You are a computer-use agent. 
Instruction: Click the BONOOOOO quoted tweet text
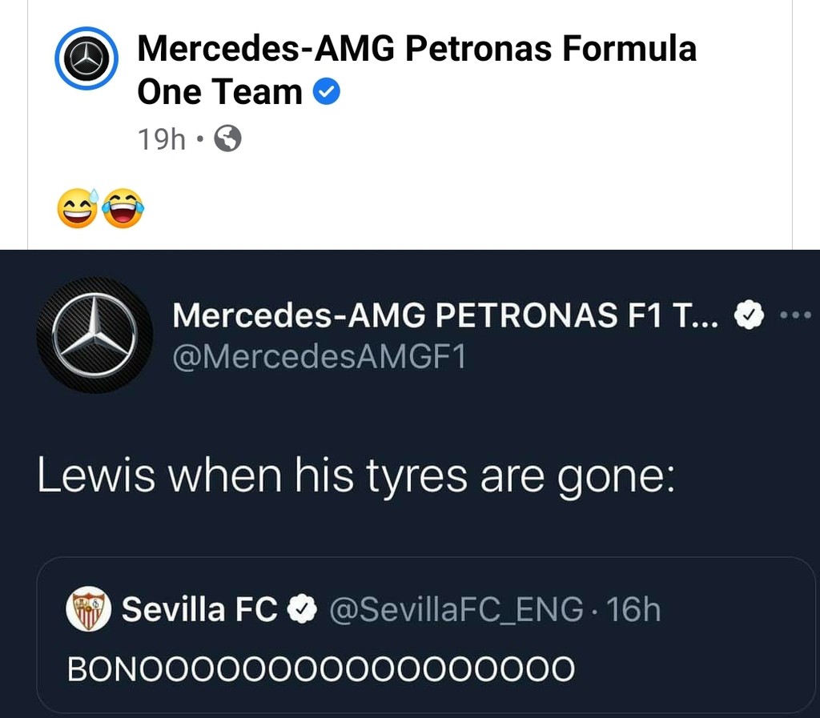pos(320,668)
